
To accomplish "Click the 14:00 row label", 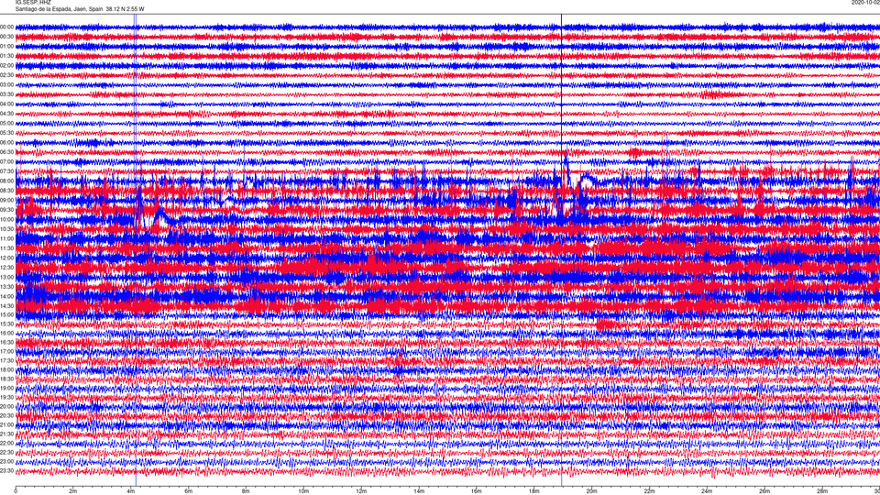I will click(6, 296).
